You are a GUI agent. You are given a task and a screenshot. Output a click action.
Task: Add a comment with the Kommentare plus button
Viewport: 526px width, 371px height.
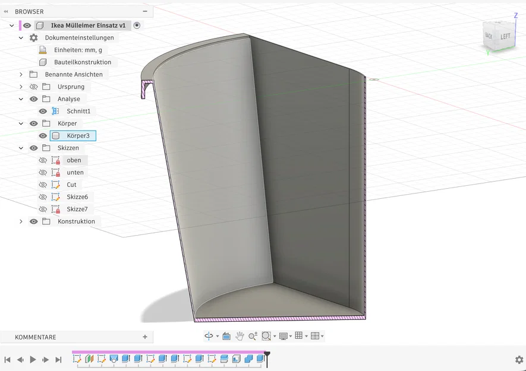145,337
